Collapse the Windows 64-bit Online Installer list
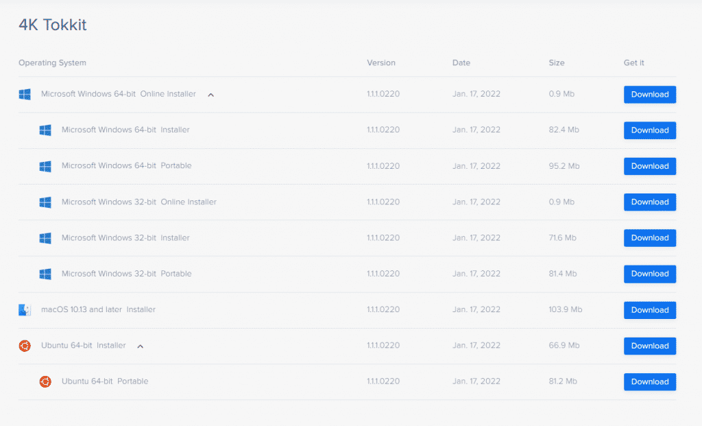 coord(211,95)
